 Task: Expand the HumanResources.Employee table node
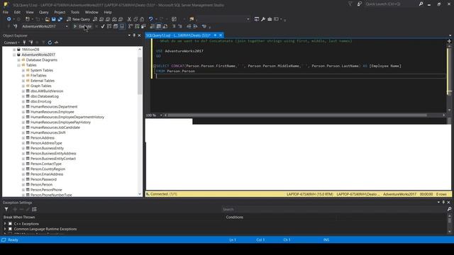click(23, 112)
